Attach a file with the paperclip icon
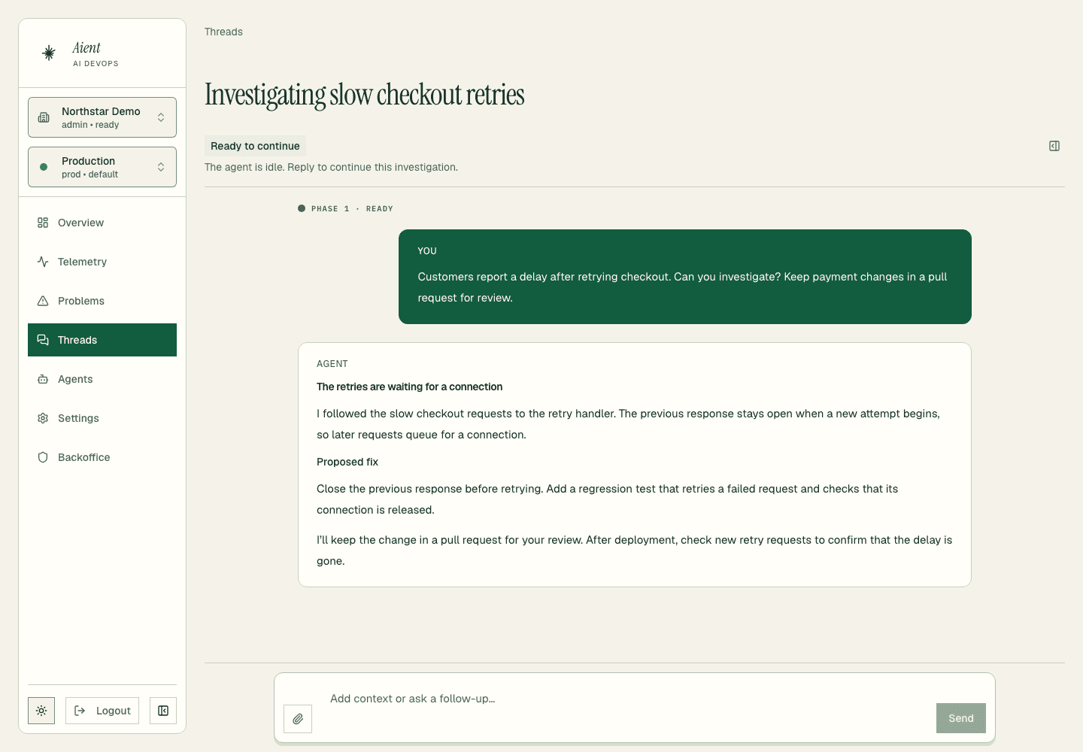Screen dimensions: 1083x752 (x=298, y=719)
